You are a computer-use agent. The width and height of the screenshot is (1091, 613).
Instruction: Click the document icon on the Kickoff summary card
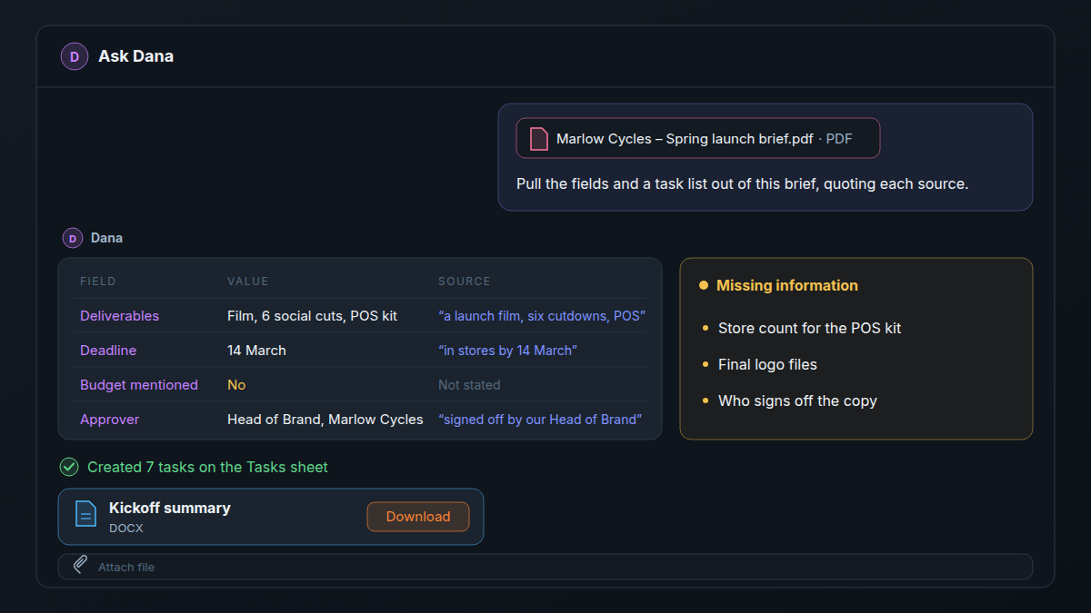[85, 516]
